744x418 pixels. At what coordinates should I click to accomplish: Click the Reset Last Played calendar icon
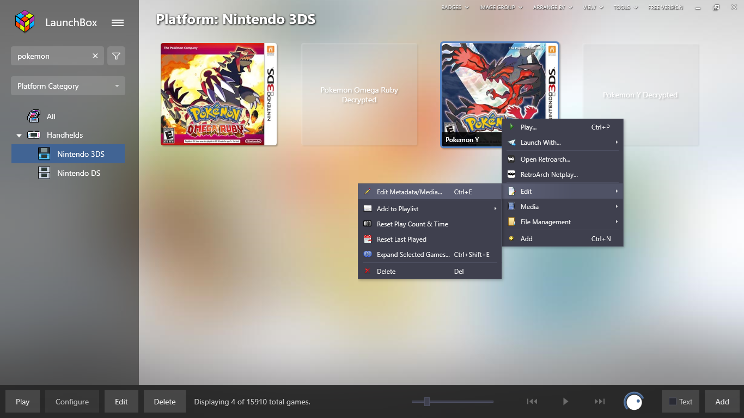click(x=368, y=239)
